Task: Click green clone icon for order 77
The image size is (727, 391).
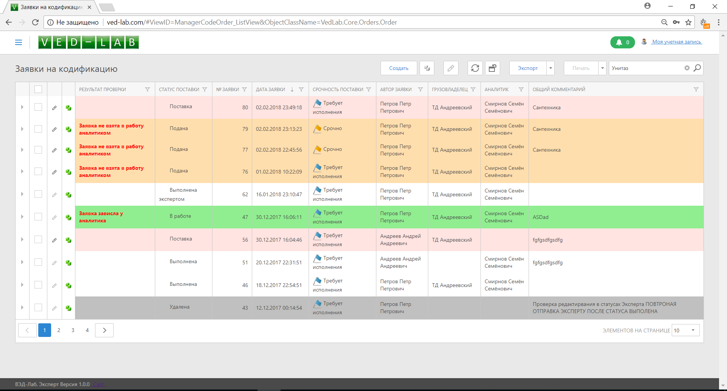Action: [x=69, y=150]
